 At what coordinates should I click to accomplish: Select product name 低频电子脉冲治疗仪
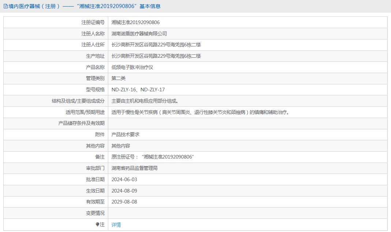click(132, 67)
